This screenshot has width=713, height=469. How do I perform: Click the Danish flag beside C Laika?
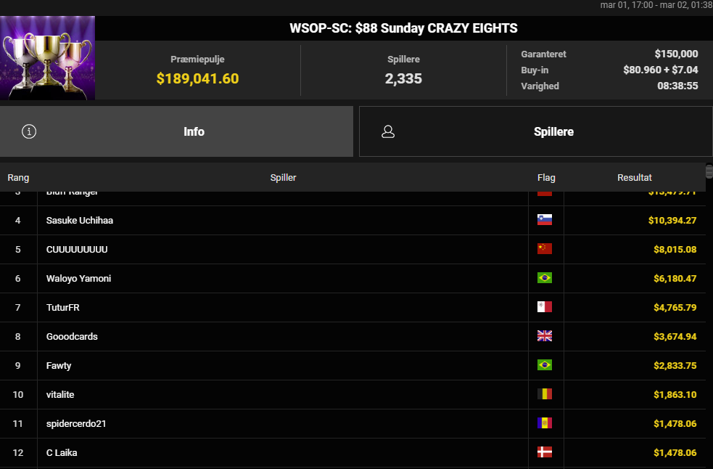[x=544, y=452]
